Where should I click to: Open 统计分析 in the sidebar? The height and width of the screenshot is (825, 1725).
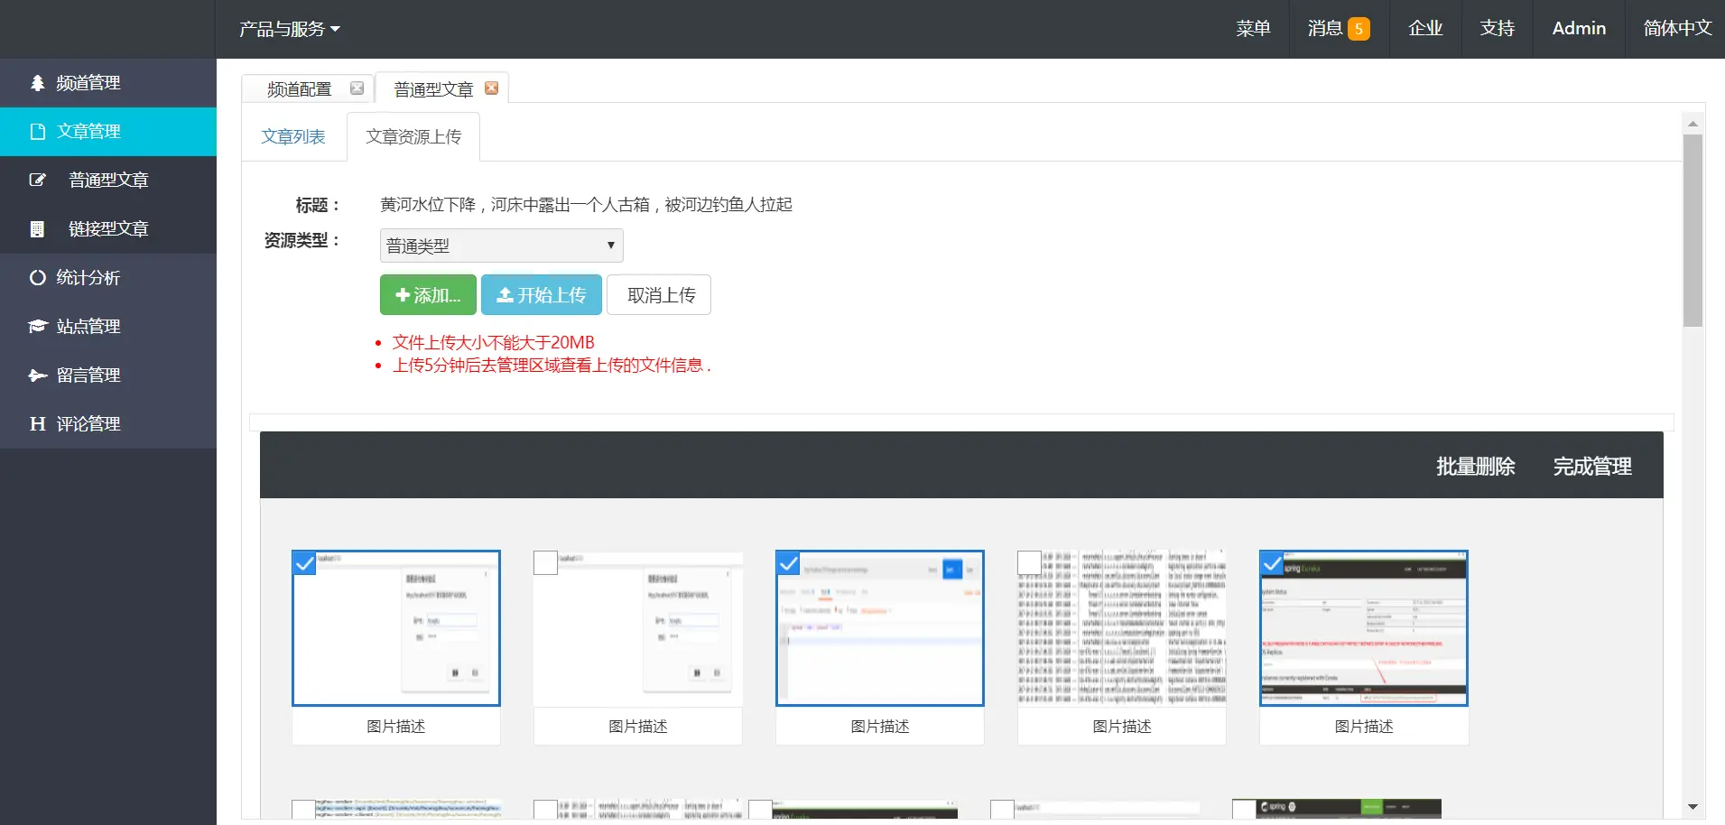click(x=108, y=278)
